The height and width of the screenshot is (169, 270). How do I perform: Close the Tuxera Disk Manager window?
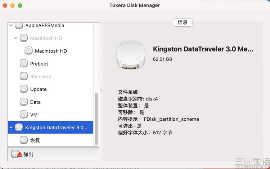(x=5, y=5)
